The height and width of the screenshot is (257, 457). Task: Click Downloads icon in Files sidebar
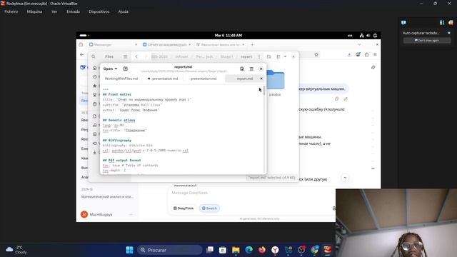[x=95, y=152]
